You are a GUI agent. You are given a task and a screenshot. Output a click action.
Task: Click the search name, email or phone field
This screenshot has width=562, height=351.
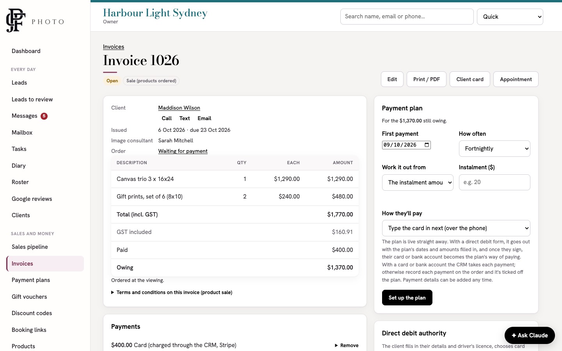pyautogui.click(x=407, y=17)
